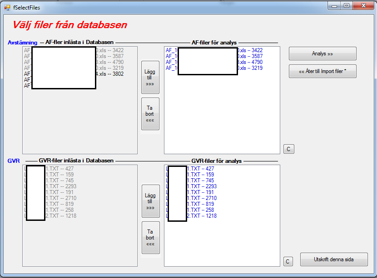Select the 427 entry in GVR database list
This screenshot has width=377, height=278.
point(60,169)
